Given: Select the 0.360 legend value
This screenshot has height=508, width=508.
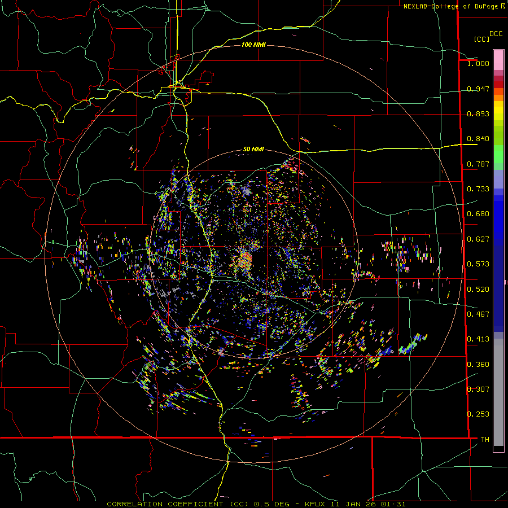Looking at the screenshot, I should coord(478,365).
